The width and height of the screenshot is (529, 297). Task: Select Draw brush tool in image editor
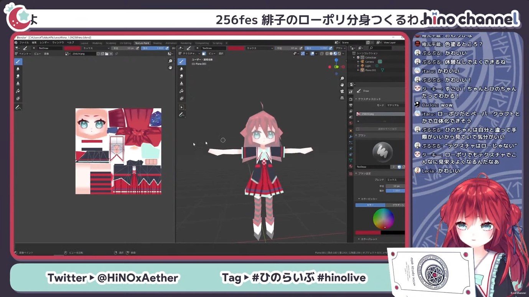point(18,61)
